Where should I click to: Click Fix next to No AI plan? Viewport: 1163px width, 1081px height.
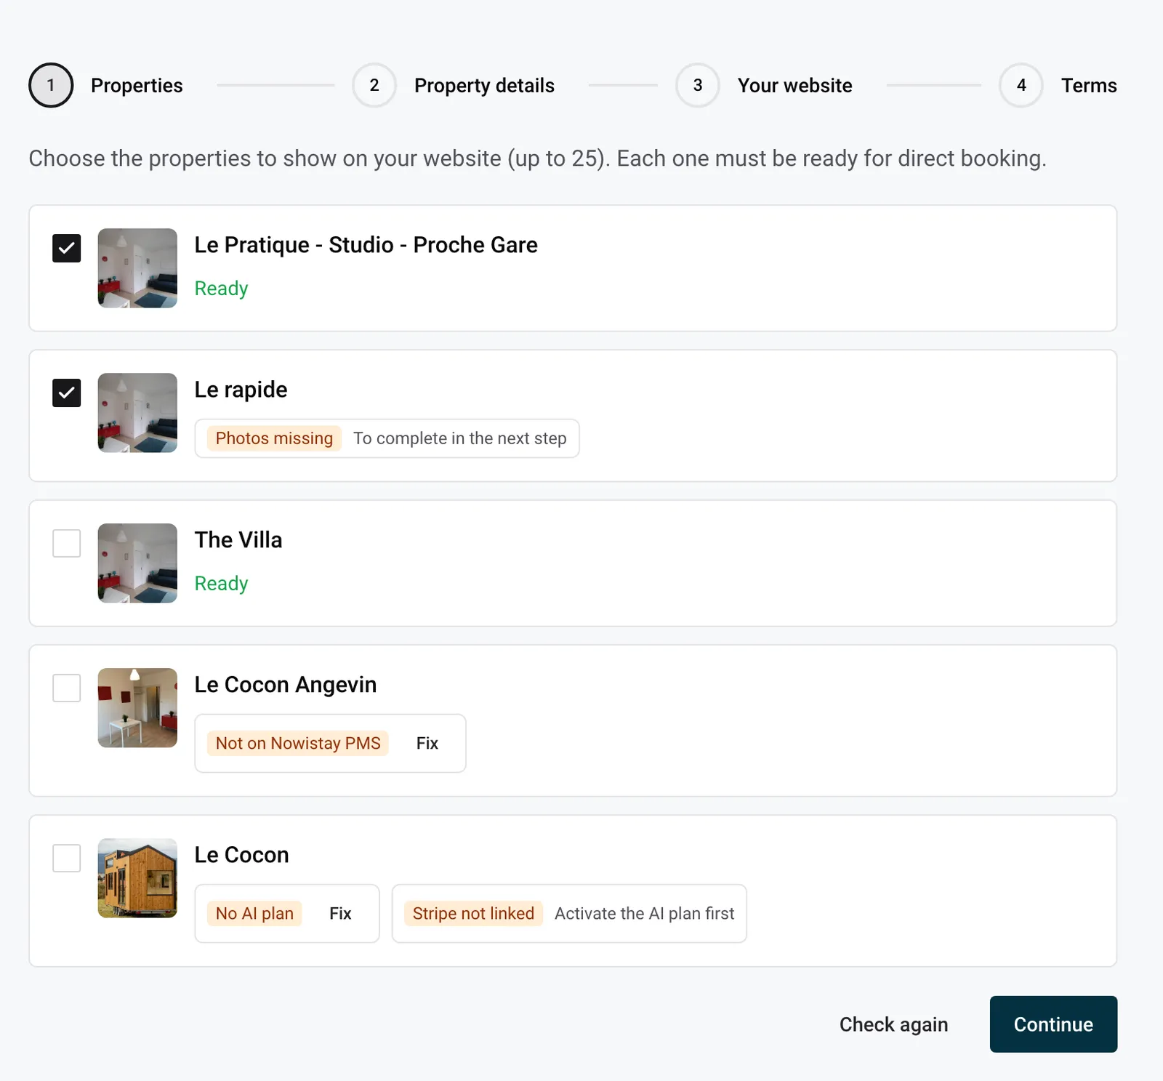pos(340,913)
